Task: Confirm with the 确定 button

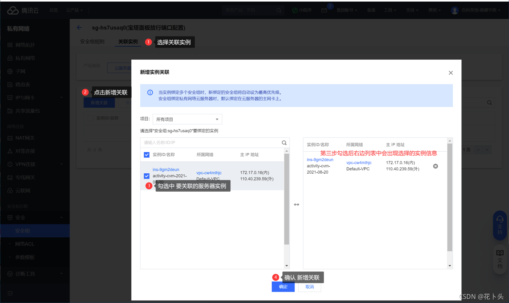Action: pyautogui.click(x=283, y=287)
